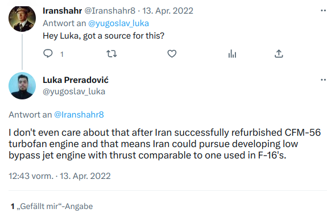
Task: Open more options on Iranshahr's tweet
Action: [324, 11]
